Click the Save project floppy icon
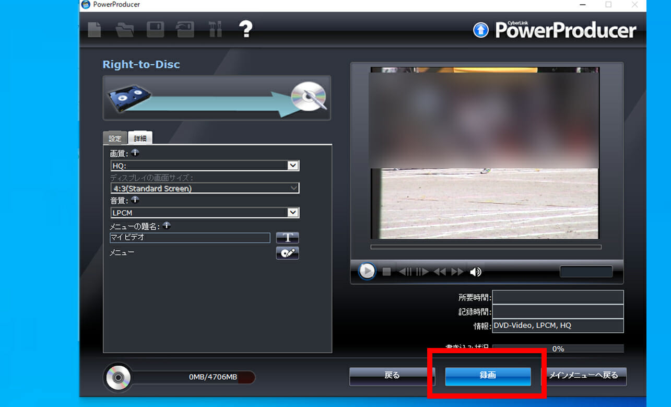This screenshot has width=671, height=407. (155, 29)
